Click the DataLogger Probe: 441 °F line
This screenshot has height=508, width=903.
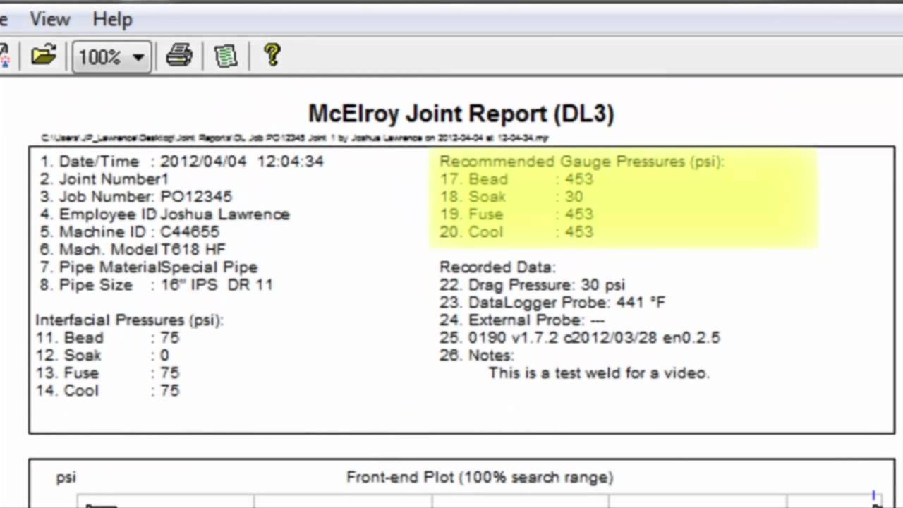click(552, 303)
